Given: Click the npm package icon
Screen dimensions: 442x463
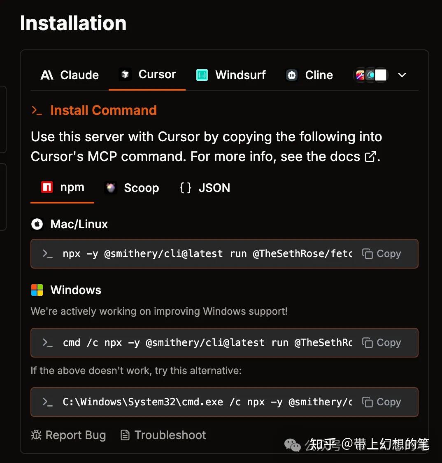Looking at the screenshot, I should (x=47, y=187).
